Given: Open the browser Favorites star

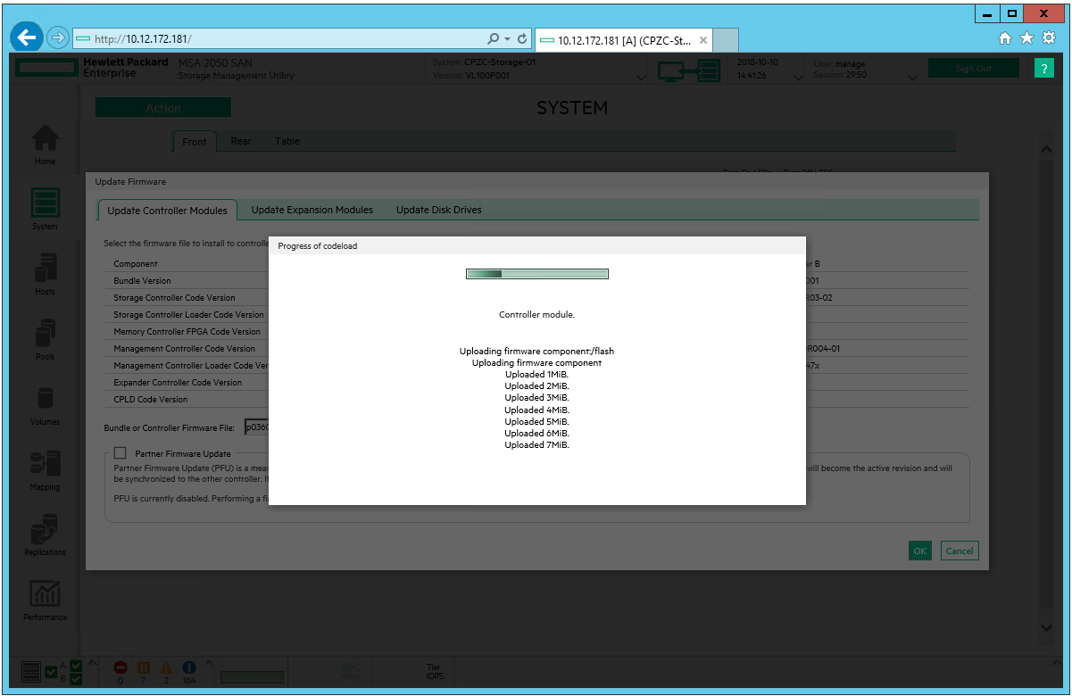Looking at the screenshot, I should [1026, 38].
